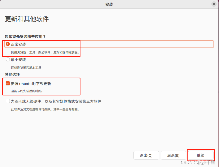The height and width of the screenshot is (167, 219).
Task: Click the 您希望先安装哪些应用？ label
Action: coord(25,37)
